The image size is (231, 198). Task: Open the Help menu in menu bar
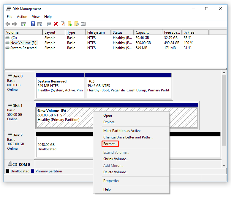pyautogui.click(x=48, y=17)
